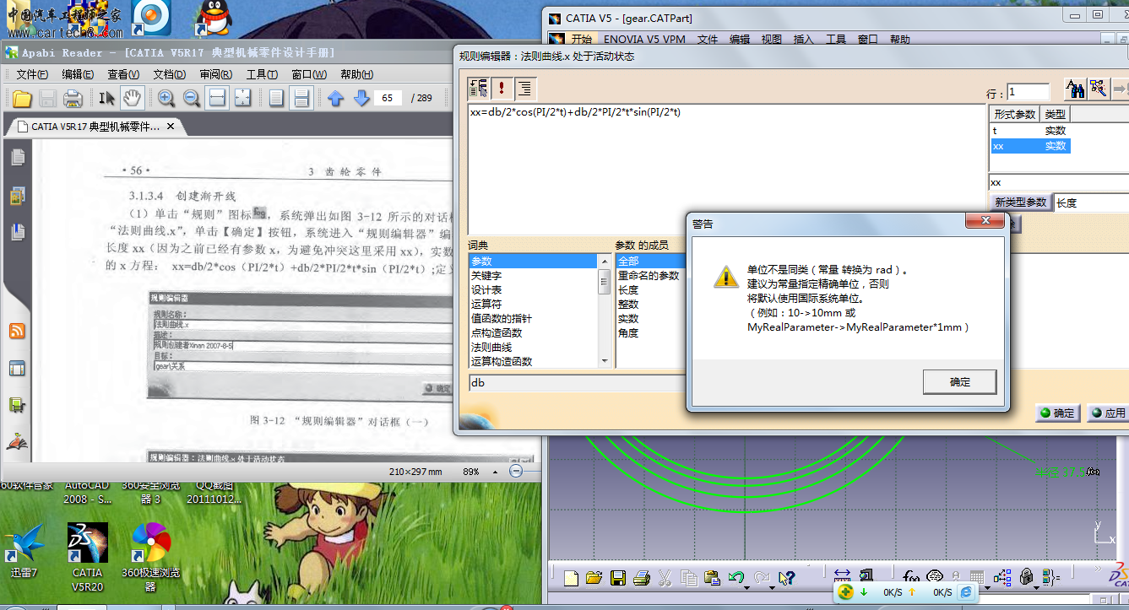1129x610 pixels.
Task: Click the binoculars find icon in rule editor
Action: point(1075,88)
